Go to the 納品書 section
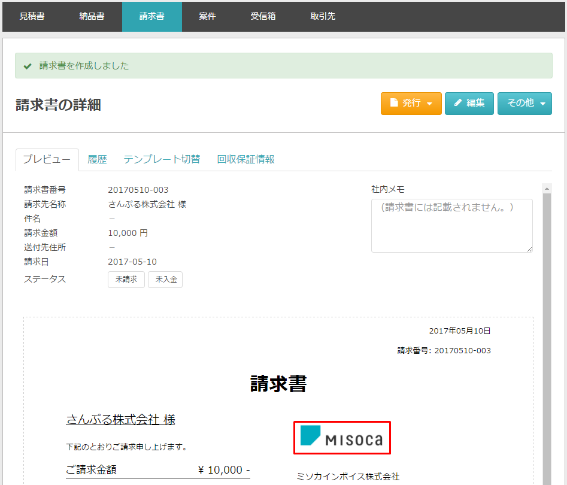This screenshot has height=485, width=567. point(92,16)
